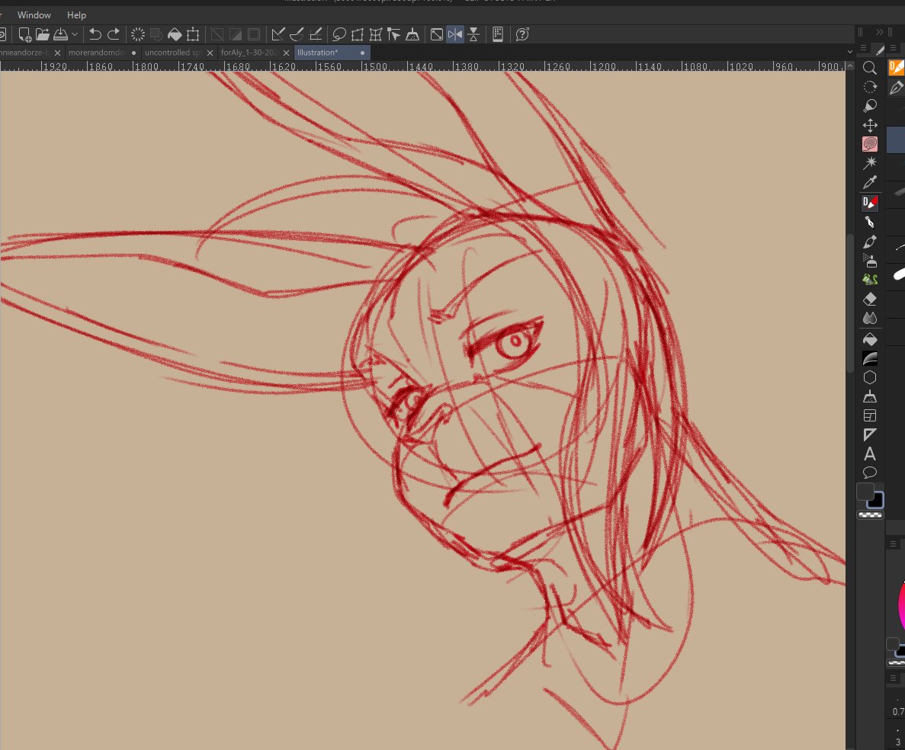Select the Figure hexagon tool

pos(870,377)
